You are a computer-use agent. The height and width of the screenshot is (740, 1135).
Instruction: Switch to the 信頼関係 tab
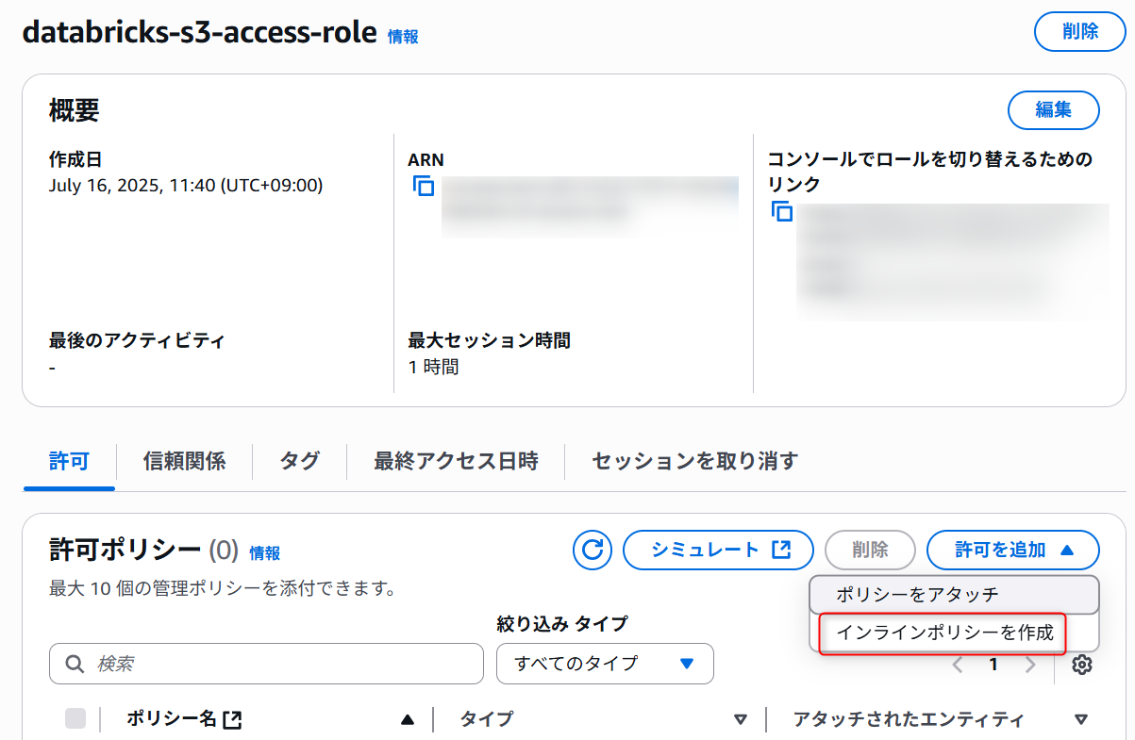184,461
